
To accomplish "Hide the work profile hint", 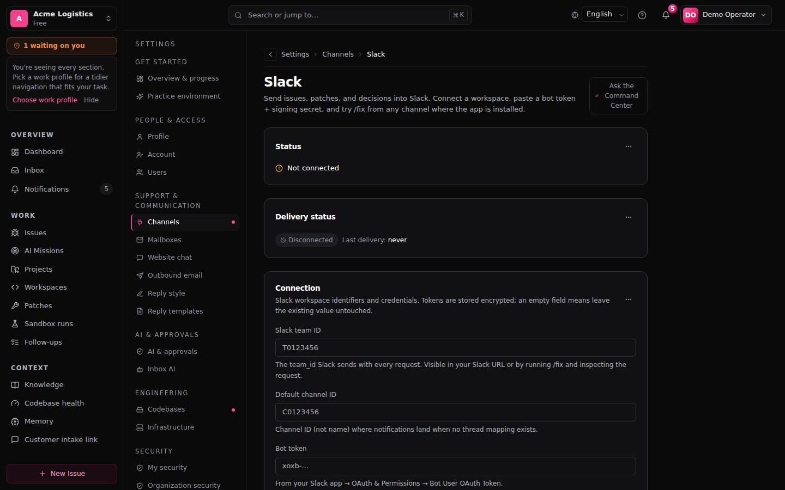I will [92, 100].
